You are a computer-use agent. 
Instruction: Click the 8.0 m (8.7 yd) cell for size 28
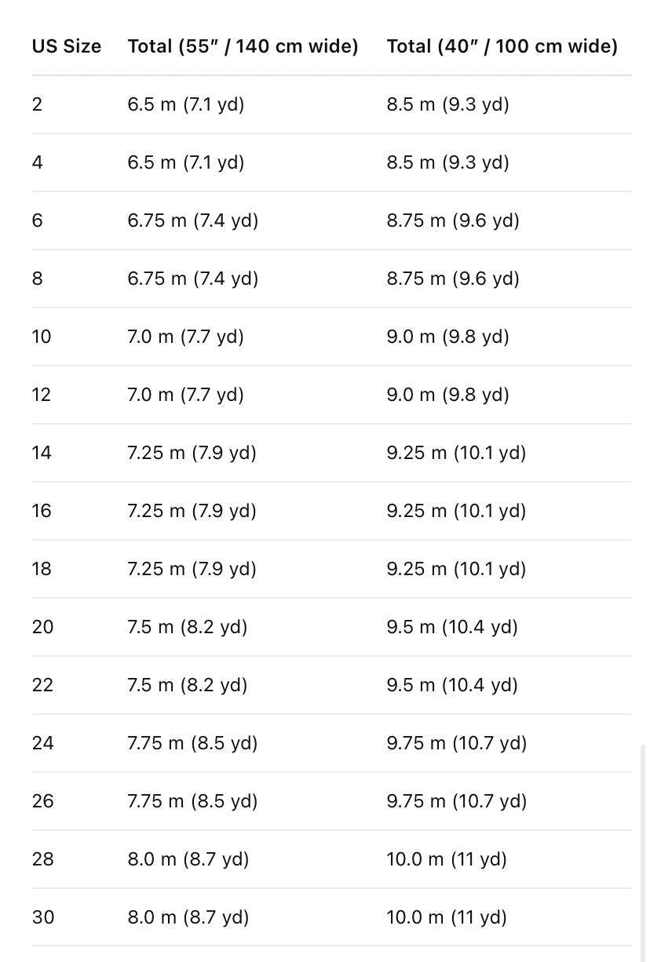point(188,859)
